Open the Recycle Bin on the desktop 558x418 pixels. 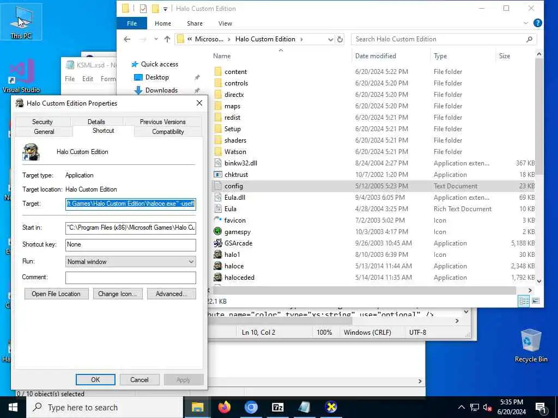(531, 345)
